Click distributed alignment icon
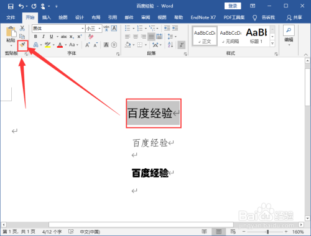Viewport: 311px width, 236px height. [x=159, y=37]
